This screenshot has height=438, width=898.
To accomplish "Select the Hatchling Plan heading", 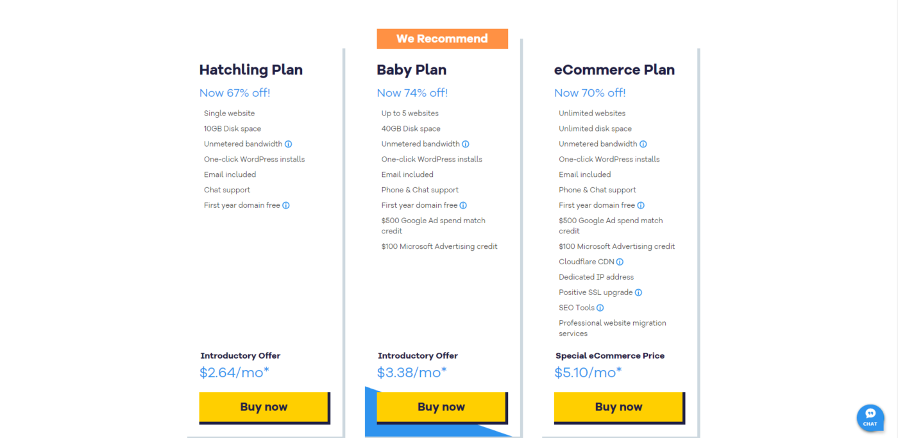I will click(x=251, y=70).
